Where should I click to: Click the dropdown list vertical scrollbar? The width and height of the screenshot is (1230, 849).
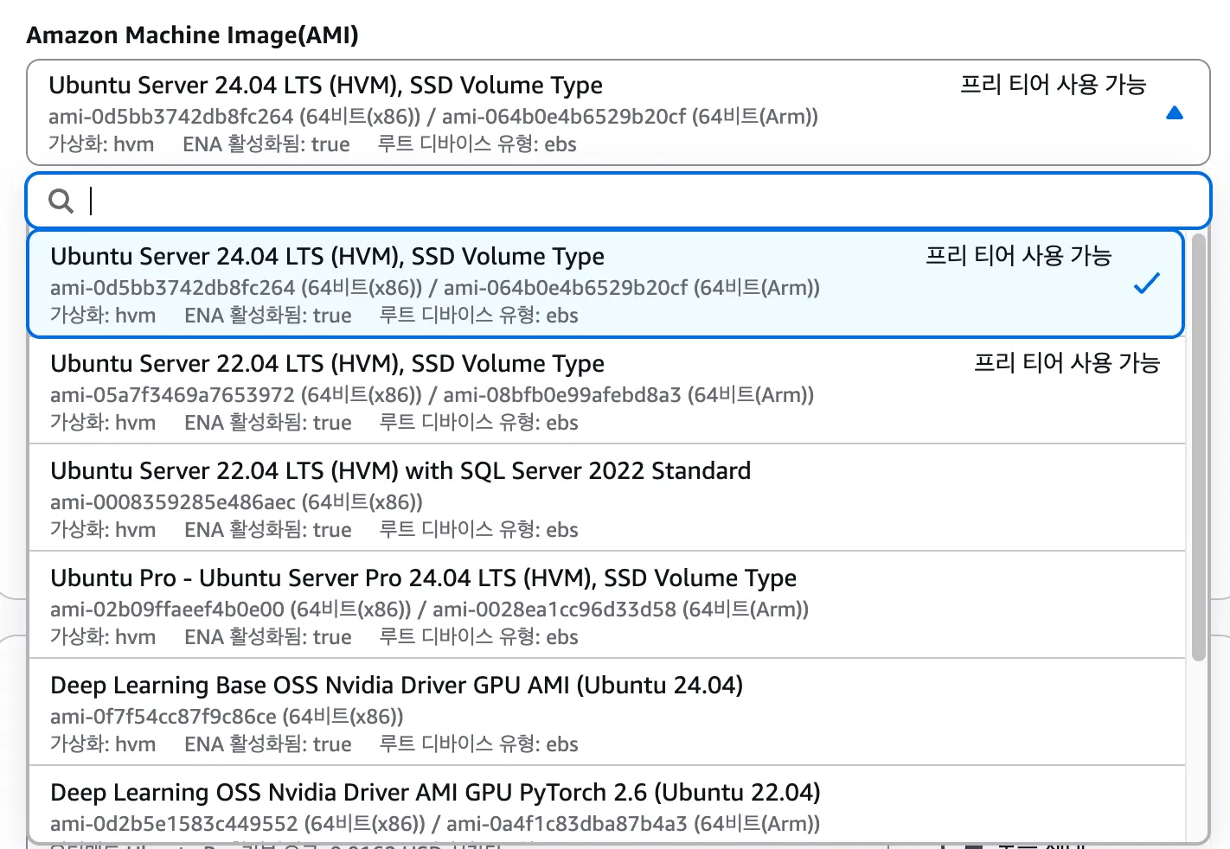pos(1198,447)
